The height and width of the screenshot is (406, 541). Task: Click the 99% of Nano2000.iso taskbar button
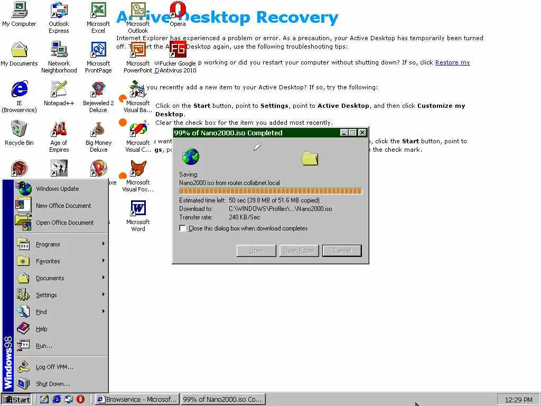click(x=223, y=400)
